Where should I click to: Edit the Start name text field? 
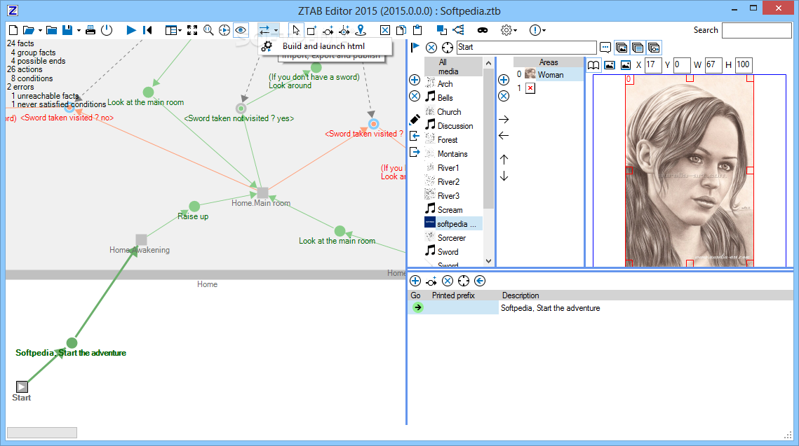click(526, 48)
